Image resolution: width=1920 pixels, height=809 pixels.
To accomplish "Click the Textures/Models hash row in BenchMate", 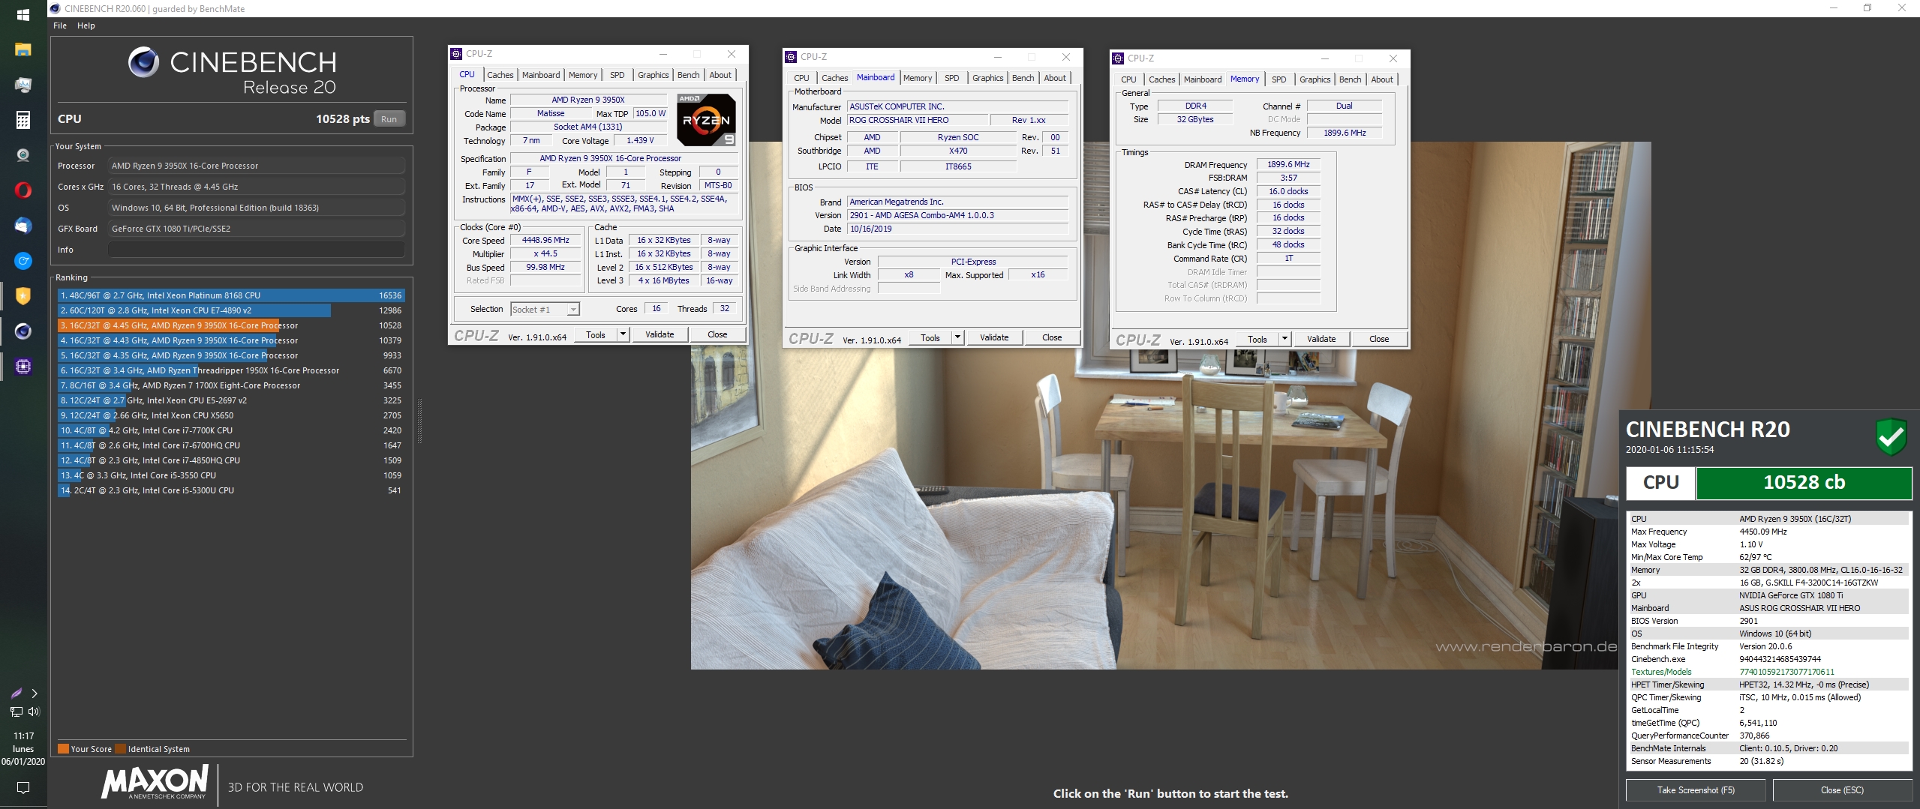I will pyautogui.click(x=1768, y=672).
